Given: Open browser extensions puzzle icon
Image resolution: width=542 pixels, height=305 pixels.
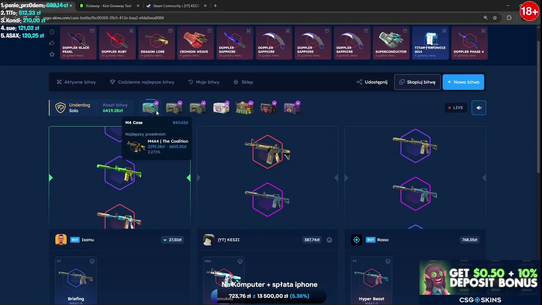Looking at the screenshot, I should coord(509,18).
